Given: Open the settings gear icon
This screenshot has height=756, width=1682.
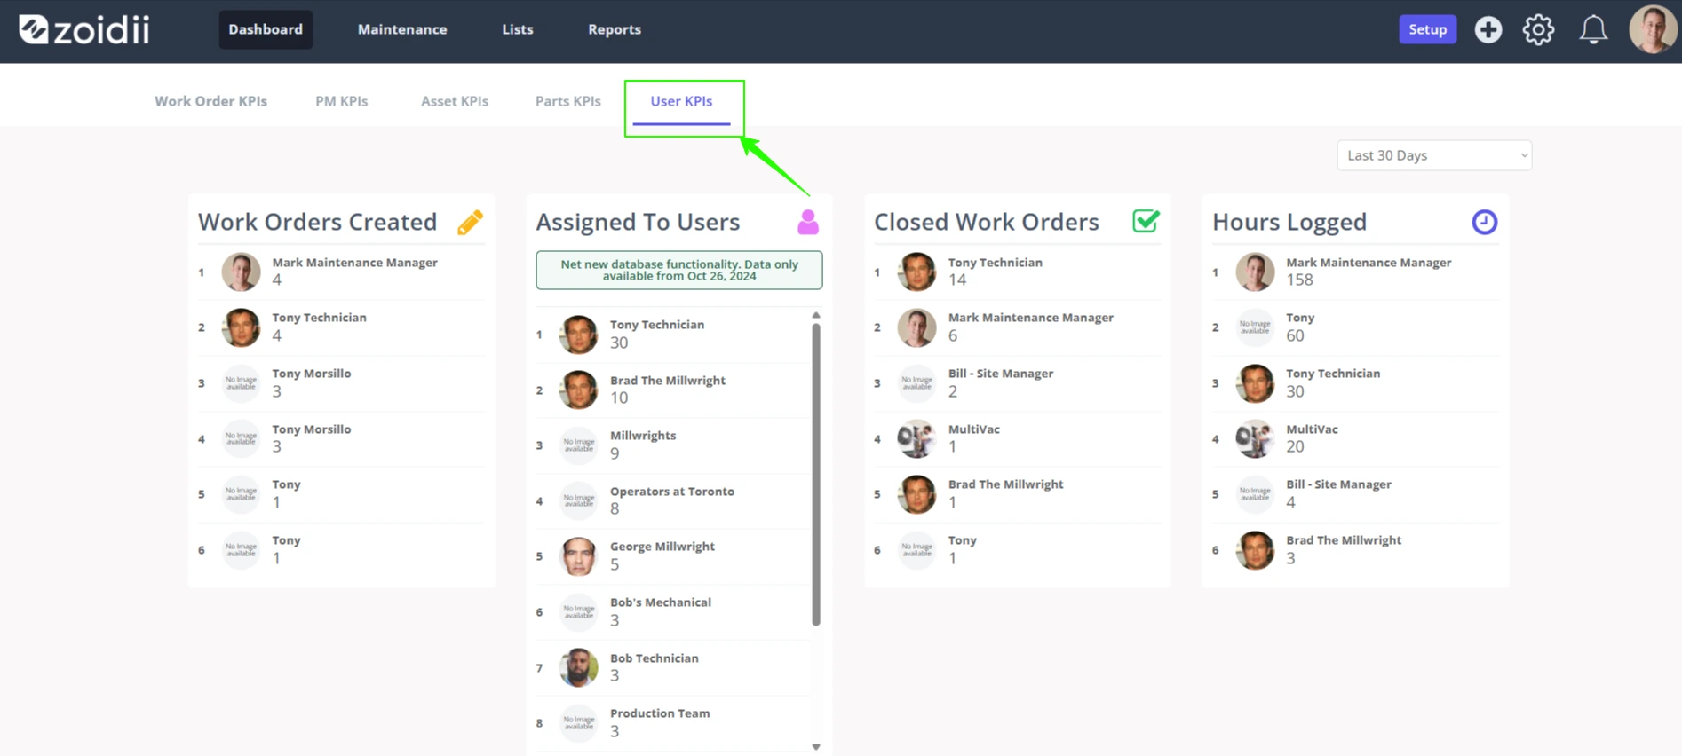Looking at the screenshot, I should tap(1538, 29).
